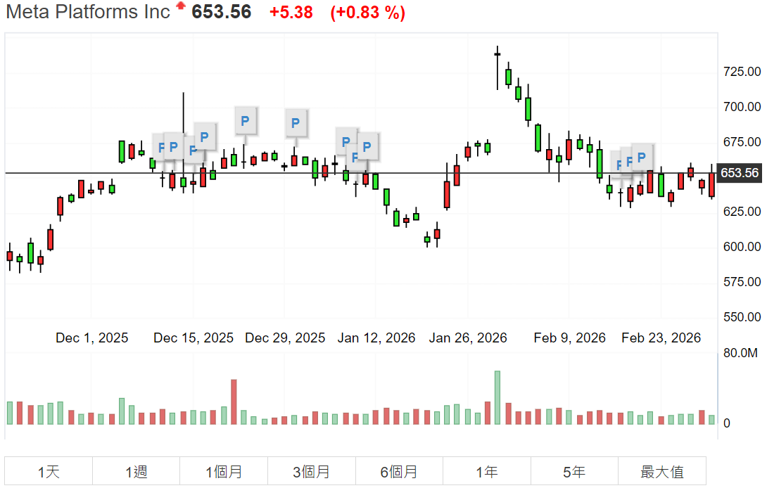Image resolution: width=767 pixels, height=488 pixels.
Task: Click the leftmost P marker on the chart
Action: (x=161, y=148)
